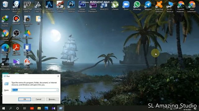199x111 pixels.
Task: Open the Visual Studio taskbar icon
Action: [x=53, y=108]
